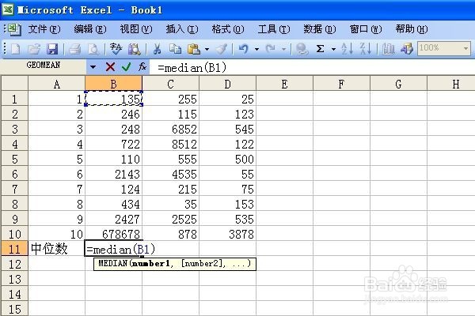The width and height of the screenshot is (475, 316).
Task: Open the 视图(V) menu
Action: click(x=136, y=29)
